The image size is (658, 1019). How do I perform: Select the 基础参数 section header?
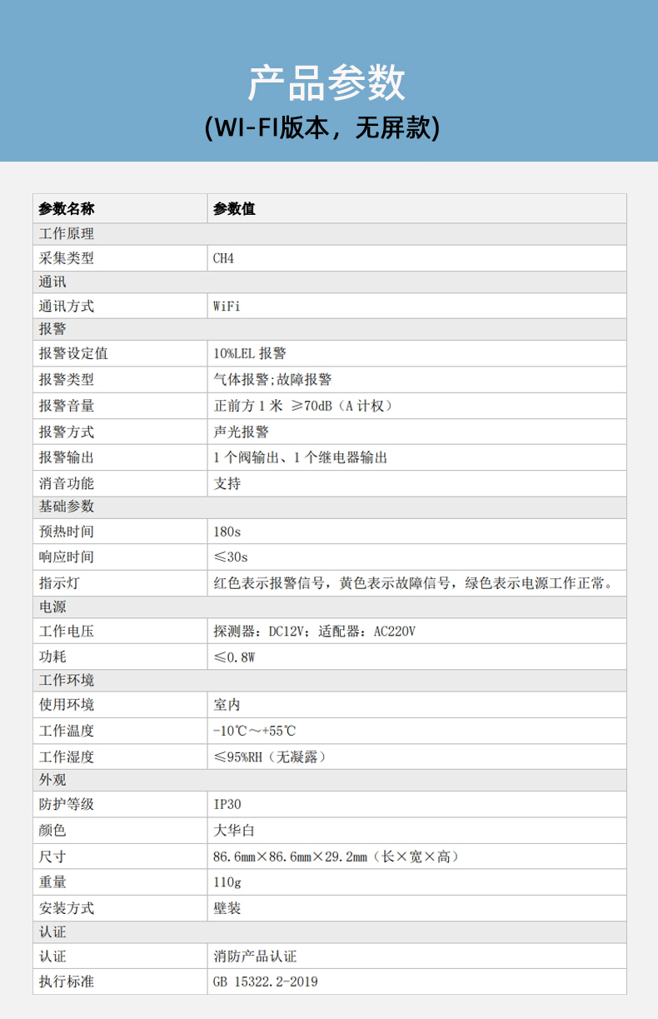pyautogui.click(x=67, y=507)
